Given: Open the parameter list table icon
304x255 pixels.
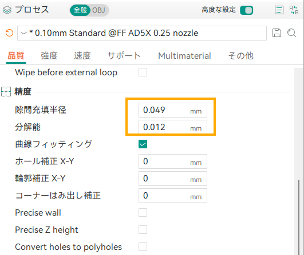Looking at the screenshot, I should click(x=279, y=10).
